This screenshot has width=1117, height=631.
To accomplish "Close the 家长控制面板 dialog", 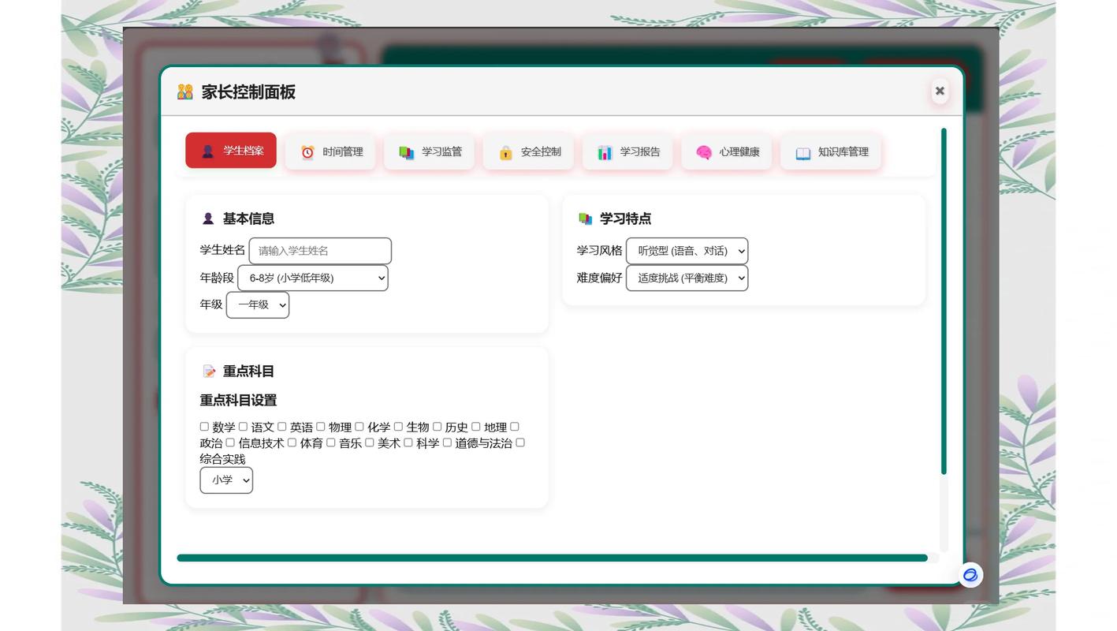I will point(940,91).
